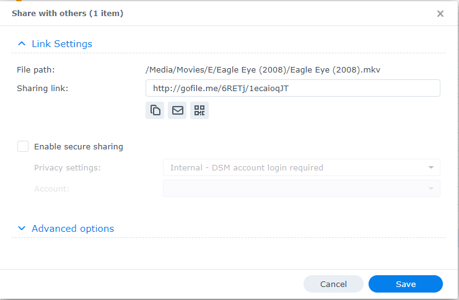
Task: Show the QR code for sharing link
Action: (x=199, y=110)
